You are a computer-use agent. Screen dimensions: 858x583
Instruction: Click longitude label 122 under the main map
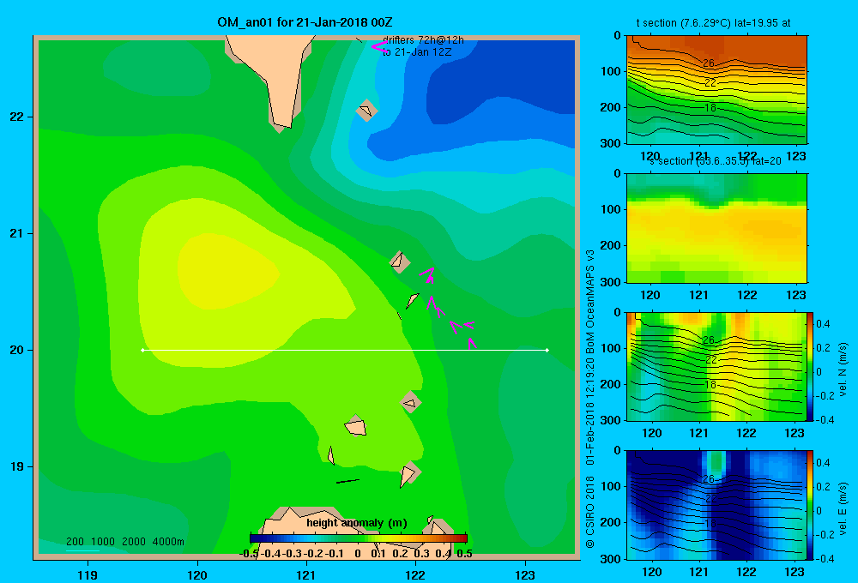[x=415, y=574]
